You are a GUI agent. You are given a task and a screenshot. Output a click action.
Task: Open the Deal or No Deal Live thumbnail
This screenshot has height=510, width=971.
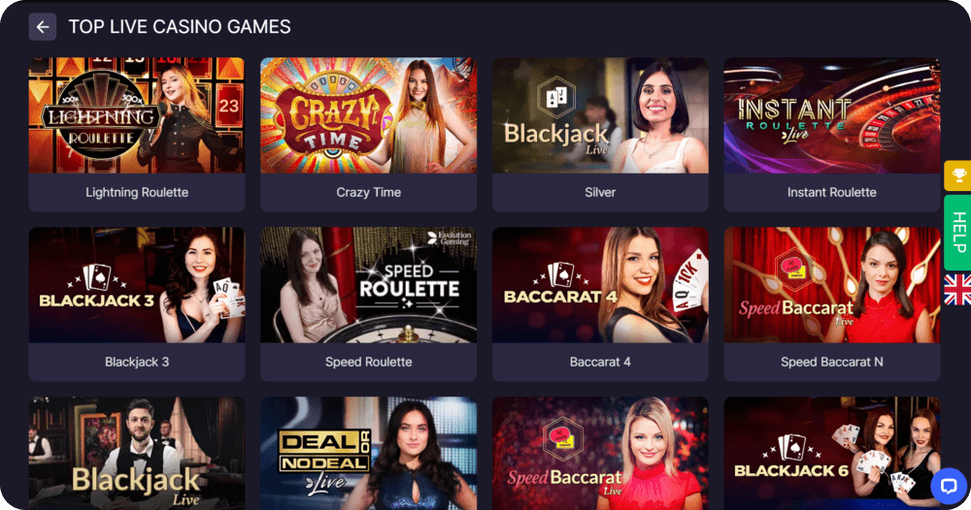click(368, 453)
